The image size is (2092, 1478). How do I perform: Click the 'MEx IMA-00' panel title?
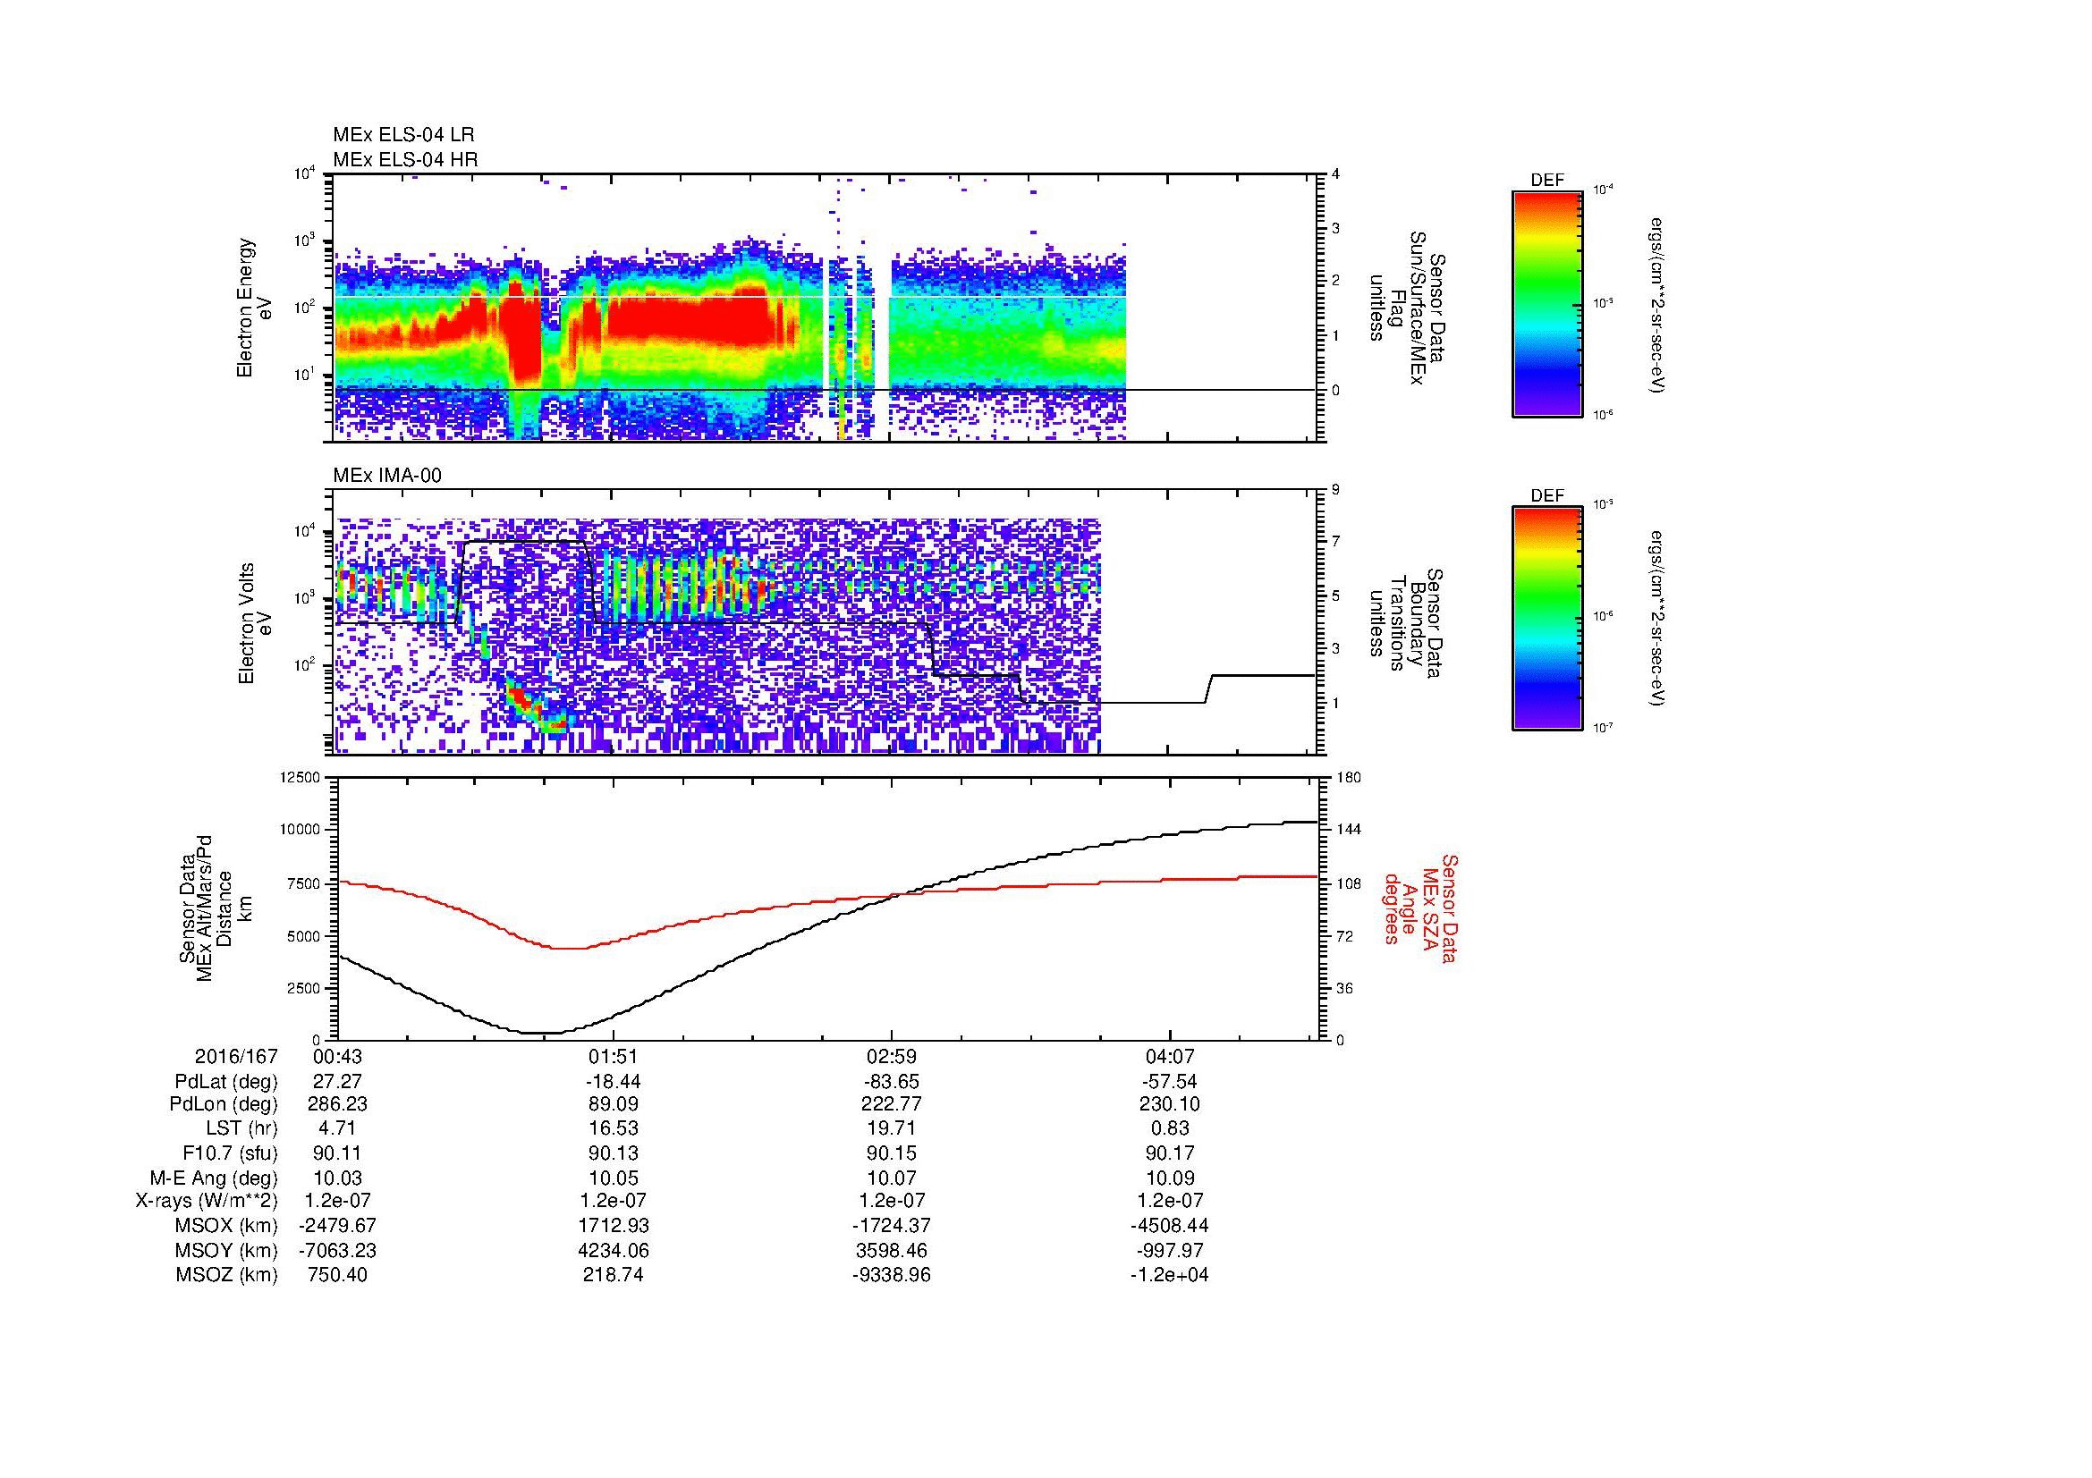(387, 477)
